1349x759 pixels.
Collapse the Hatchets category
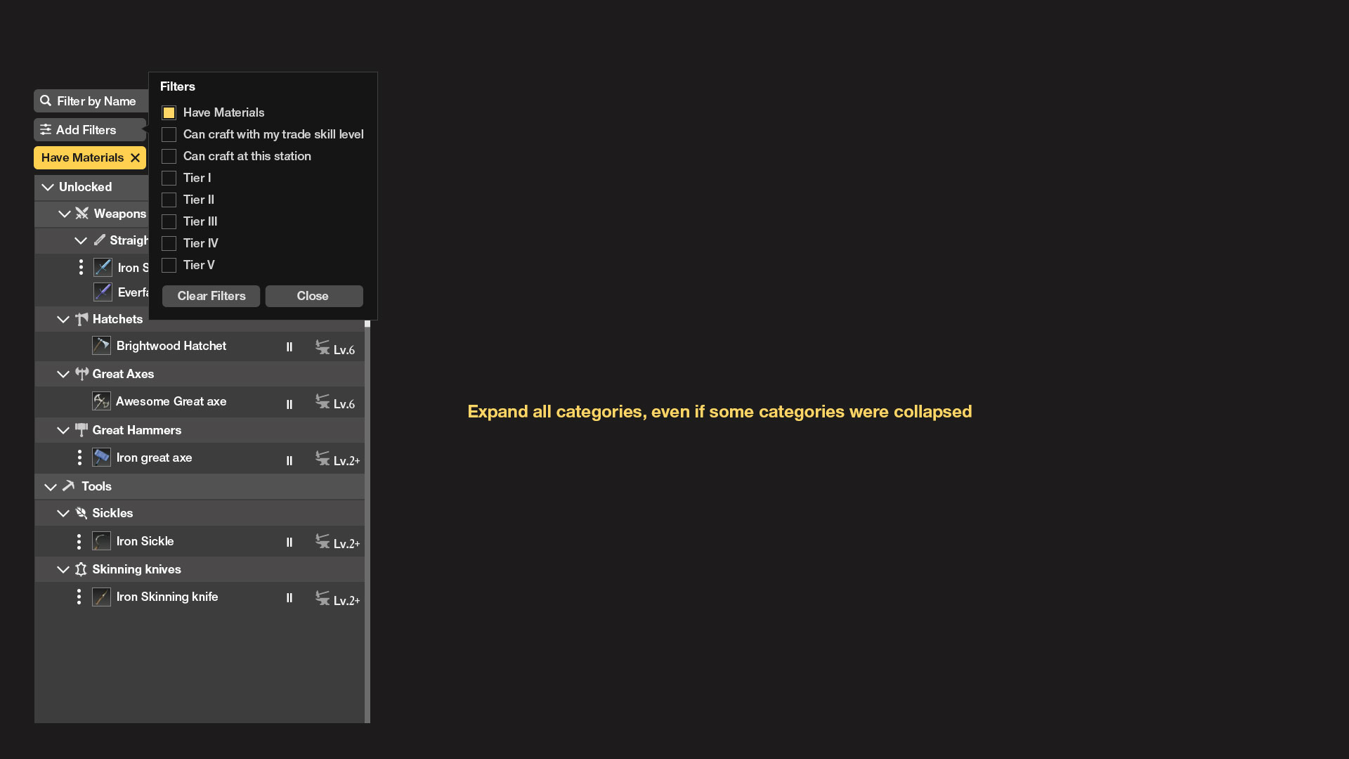pyautogui.click(x=63, y=319)
